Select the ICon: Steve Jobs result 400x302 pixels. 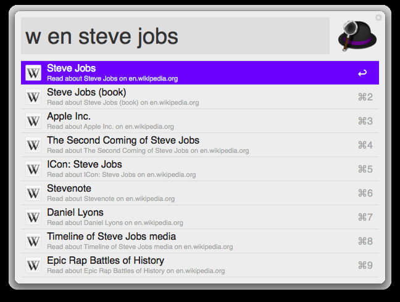200,169
